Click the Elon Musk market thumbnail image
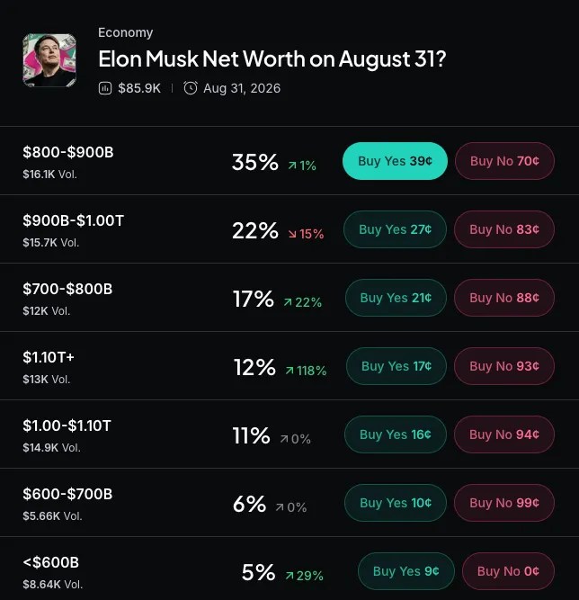This screenshot has width=579, height=600. [x=49, y=60]
